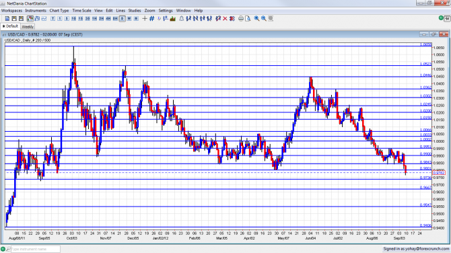Toggle chart grid with hash icon

152,19
